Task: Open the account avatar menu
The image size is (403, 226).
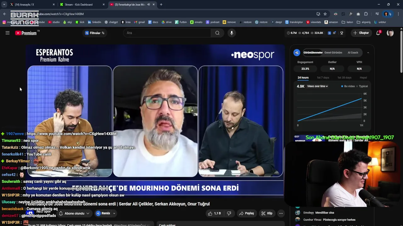Action: (x=390, y=33)
